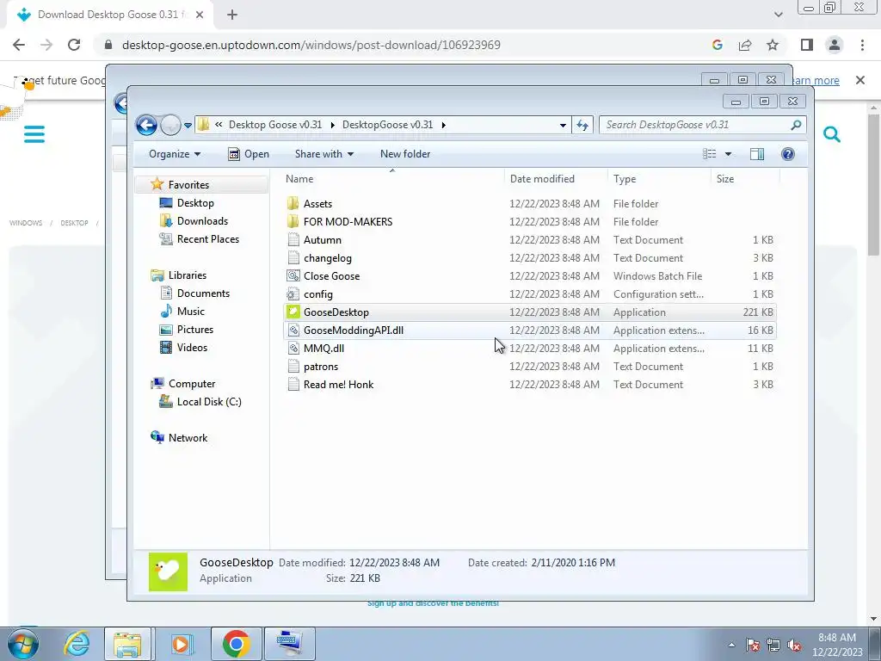Open the Explorer help question mark icon
Screen dimensions: 881x661
point(788,154)
